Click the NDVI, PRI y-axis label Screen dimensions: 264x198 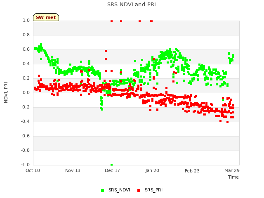pos(6,92)
